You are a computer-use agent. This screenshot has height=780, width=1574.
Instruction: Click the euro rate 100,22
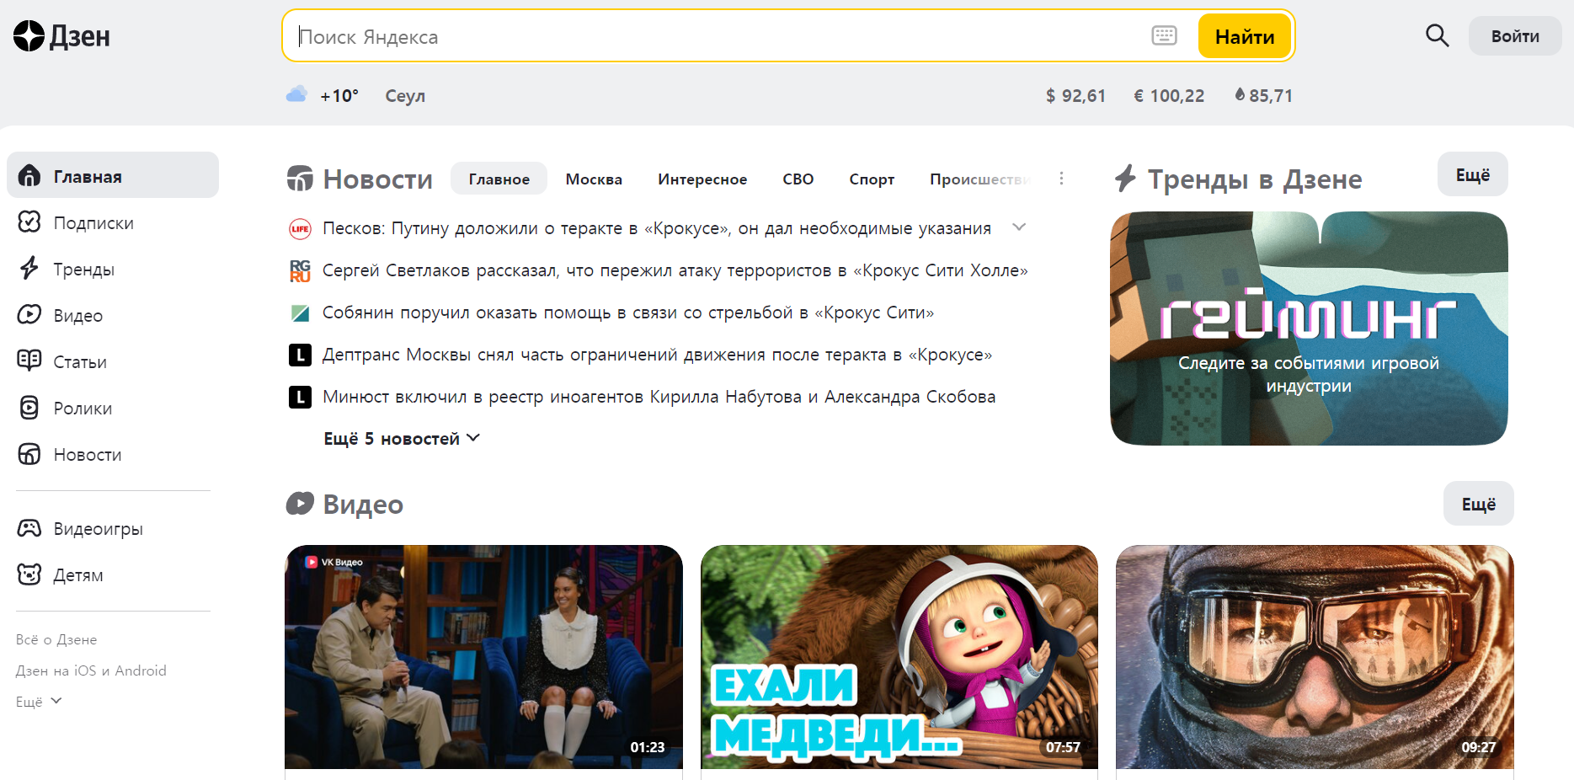[1169, 95]
